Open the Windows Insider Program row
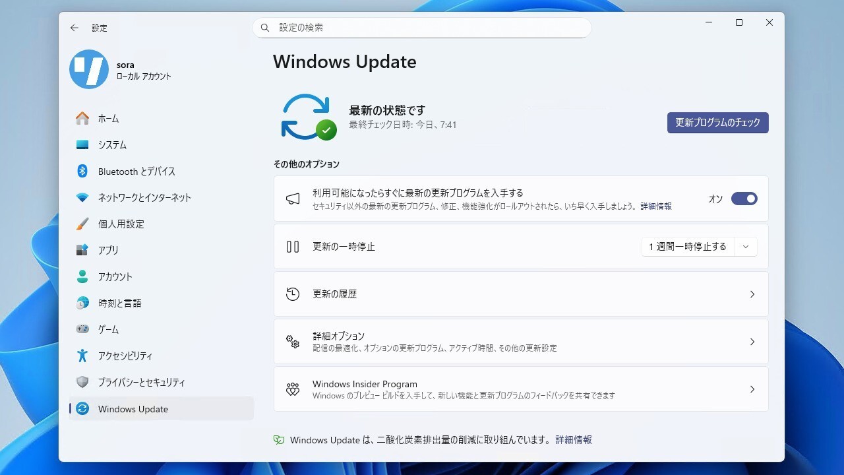The image size is (844, 475). 521,389
